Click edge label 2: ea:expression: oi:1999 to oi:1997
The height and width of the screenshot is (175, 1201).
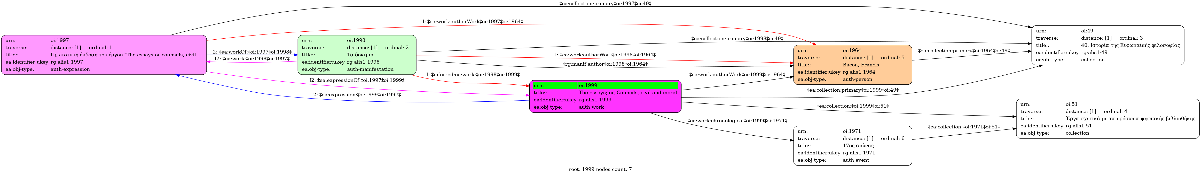pos(357,94)
